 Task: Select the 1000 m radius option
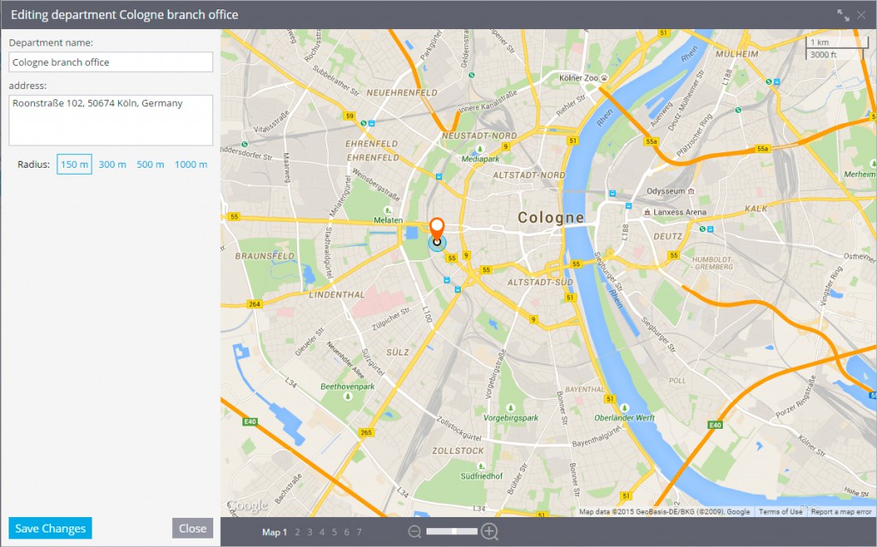tap(191, 164)
